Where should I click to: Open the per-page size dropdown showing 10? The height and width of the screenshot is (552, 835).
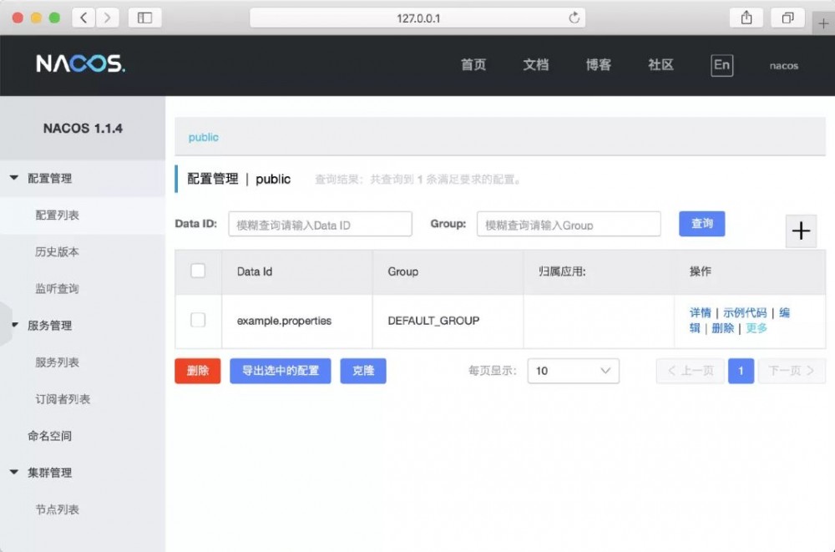click(x=573, y=371)
